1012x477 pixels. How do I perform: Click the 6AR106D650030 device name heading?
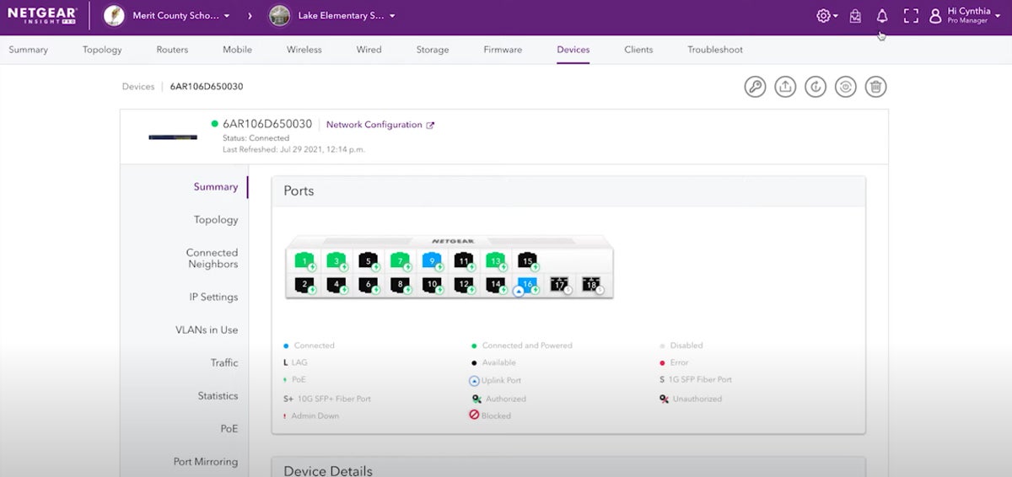tap(267, 124)
